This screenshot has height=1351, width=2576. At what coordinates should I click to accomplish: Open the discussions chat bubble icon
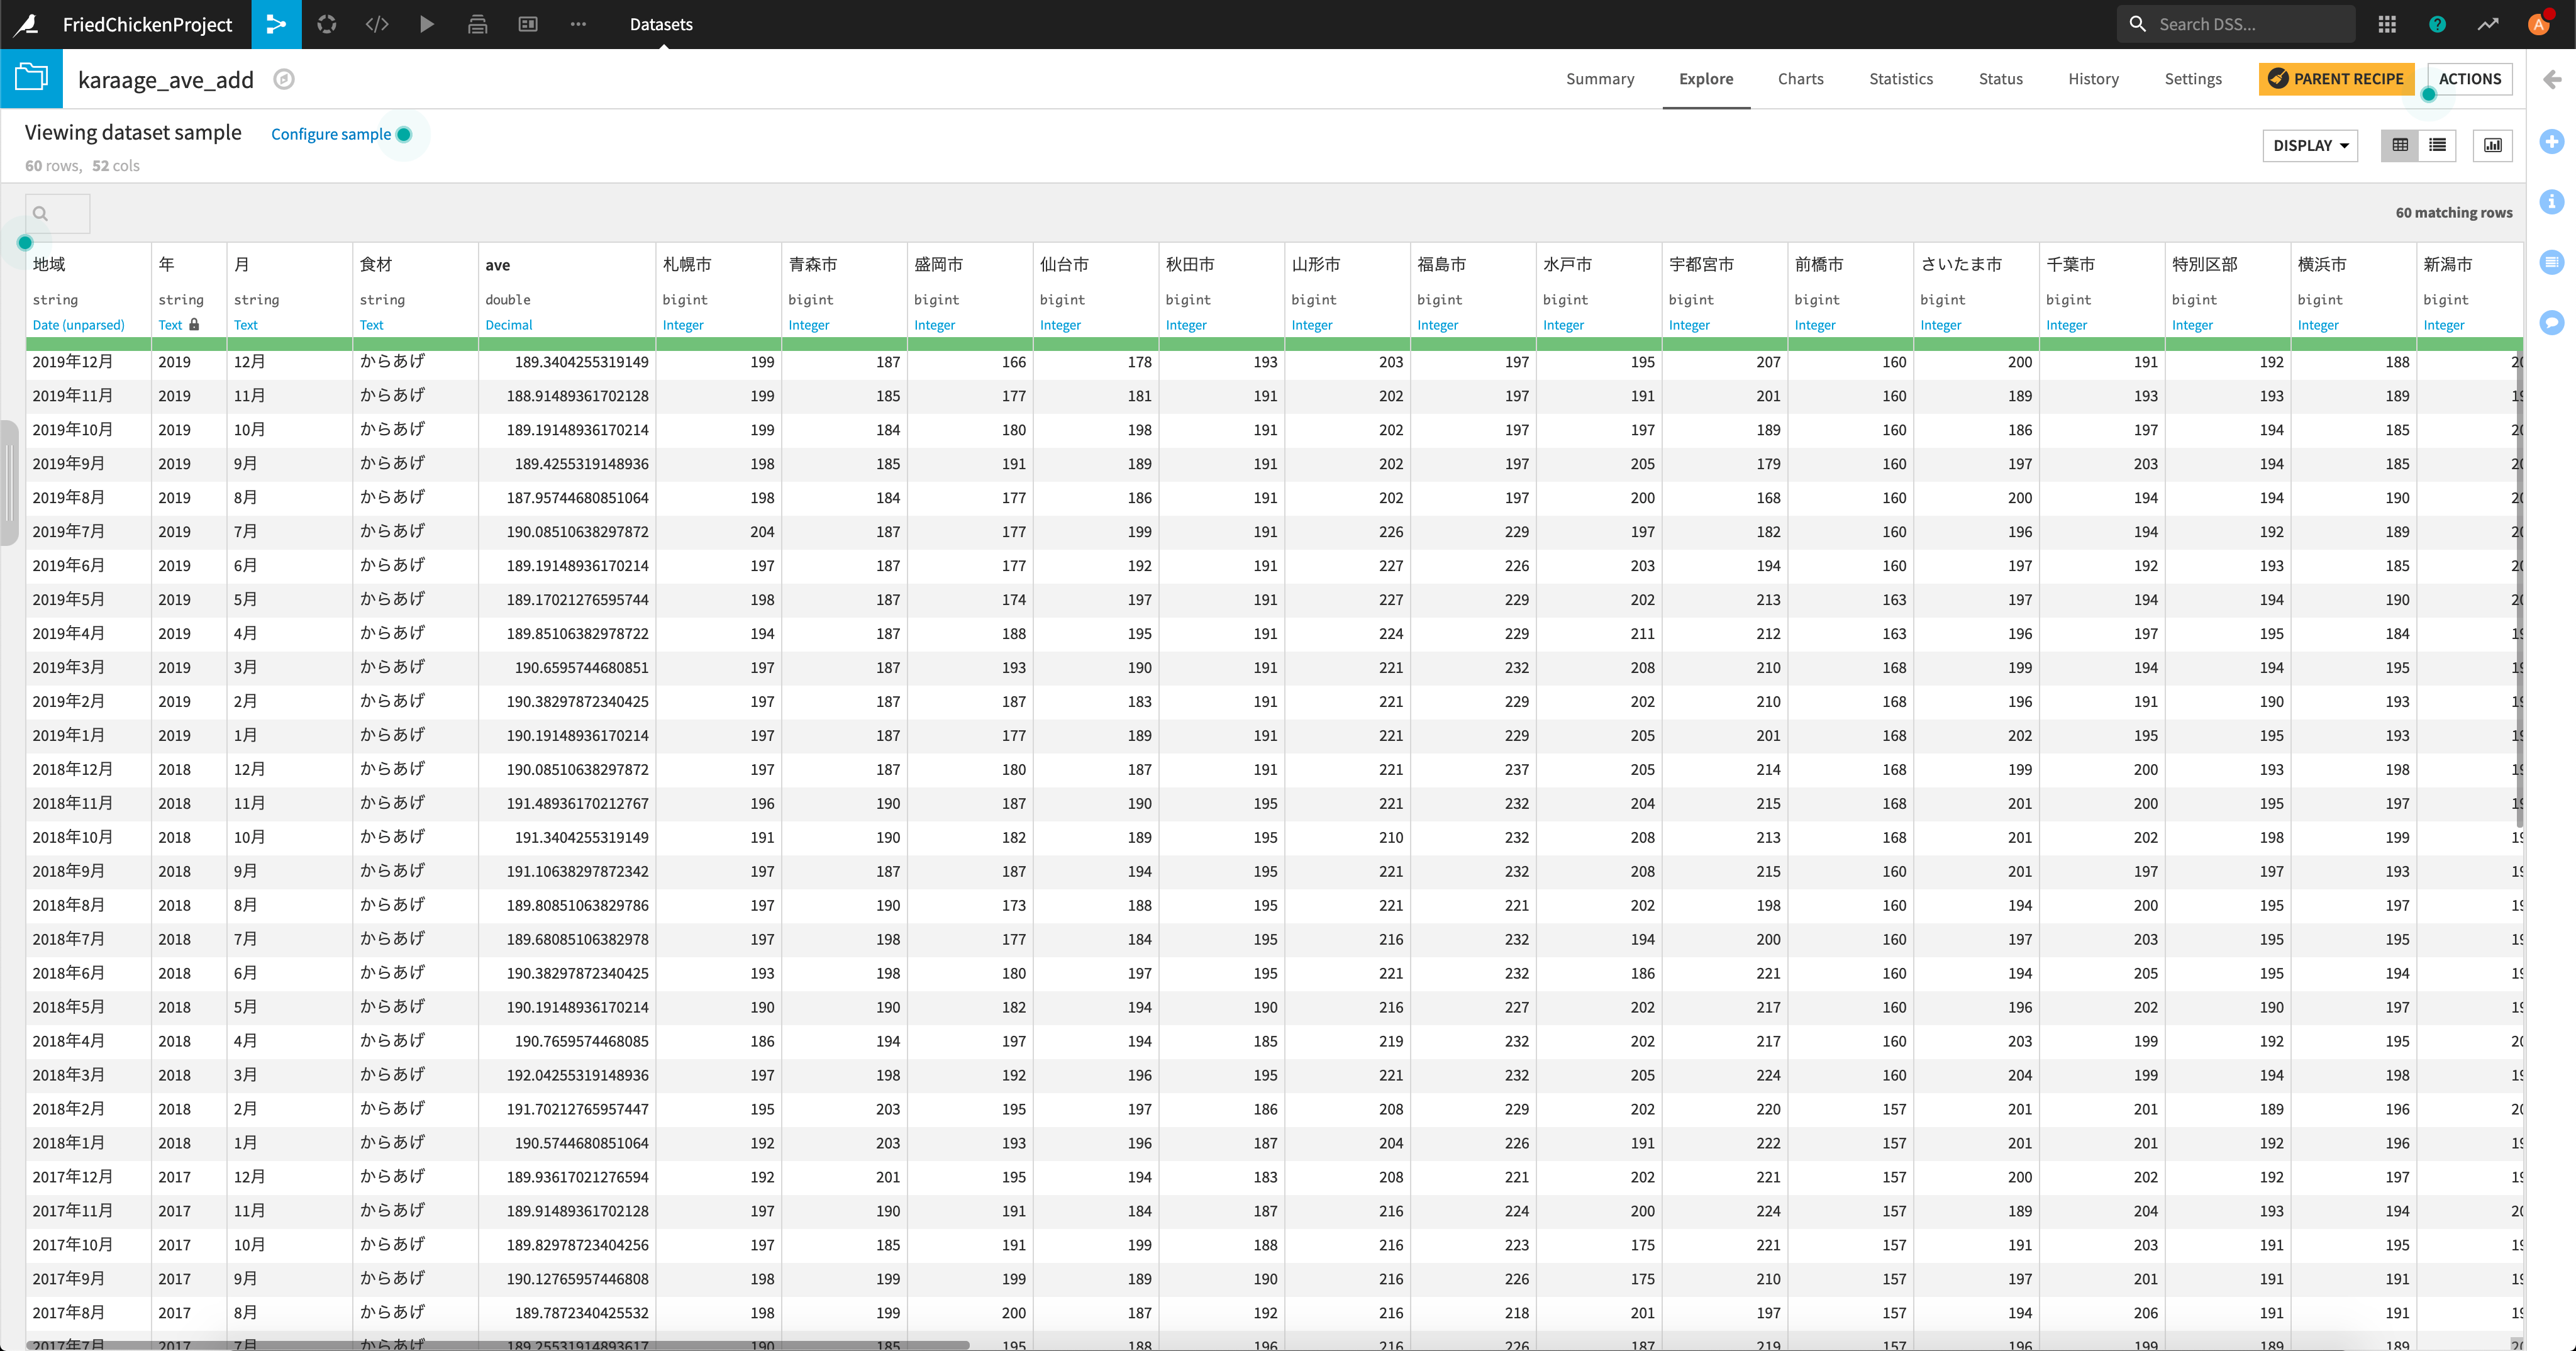[x=2552, y=323]
